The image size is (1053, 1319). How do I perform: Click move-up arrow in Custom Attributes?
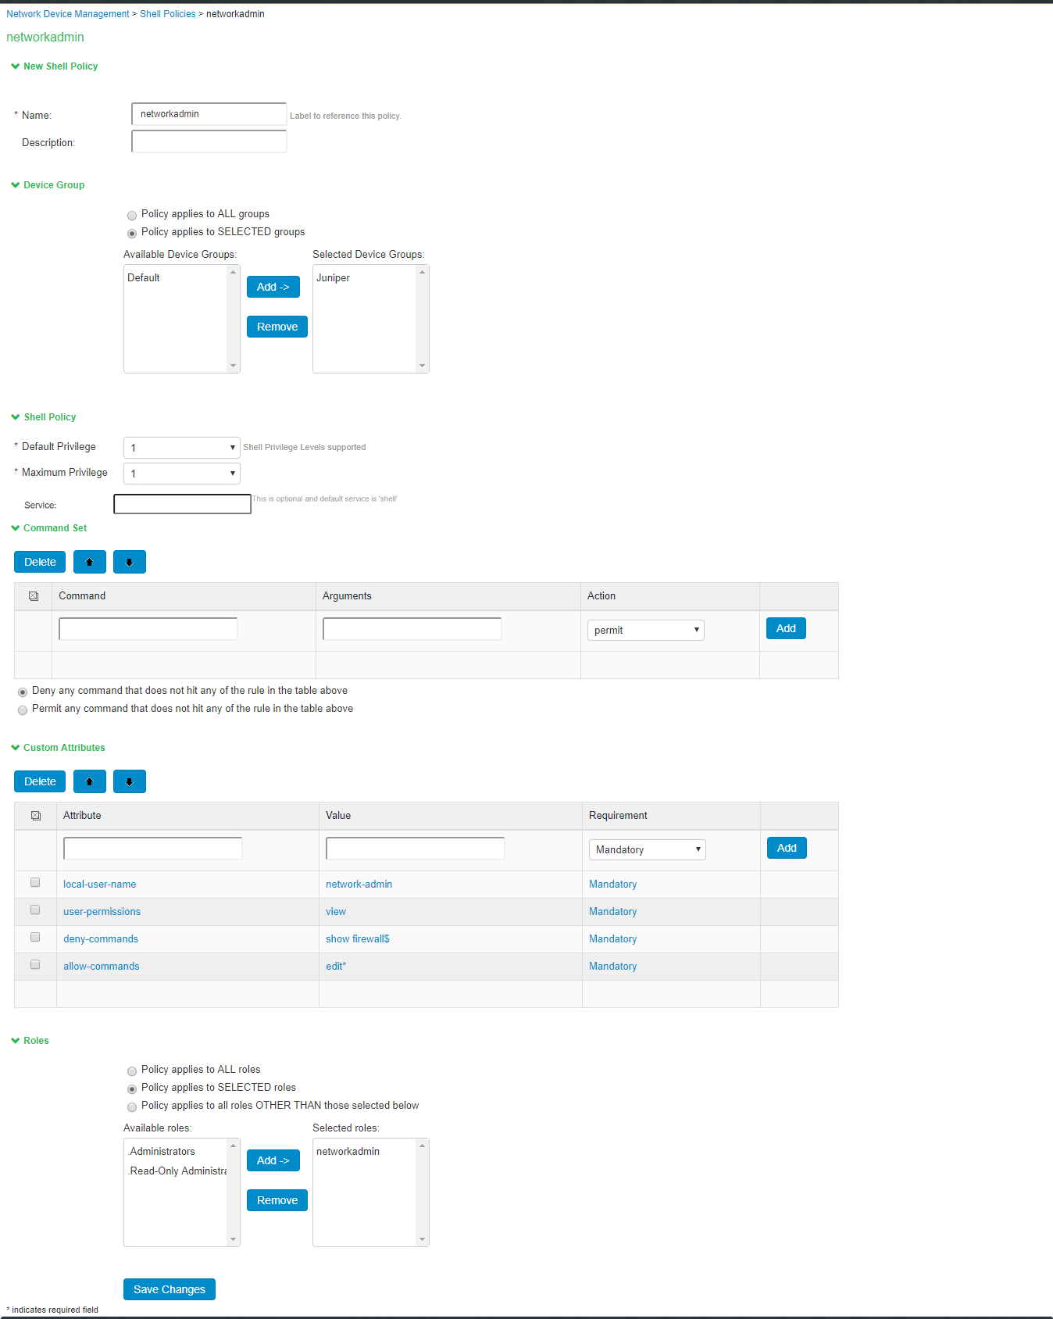(89, 781)
